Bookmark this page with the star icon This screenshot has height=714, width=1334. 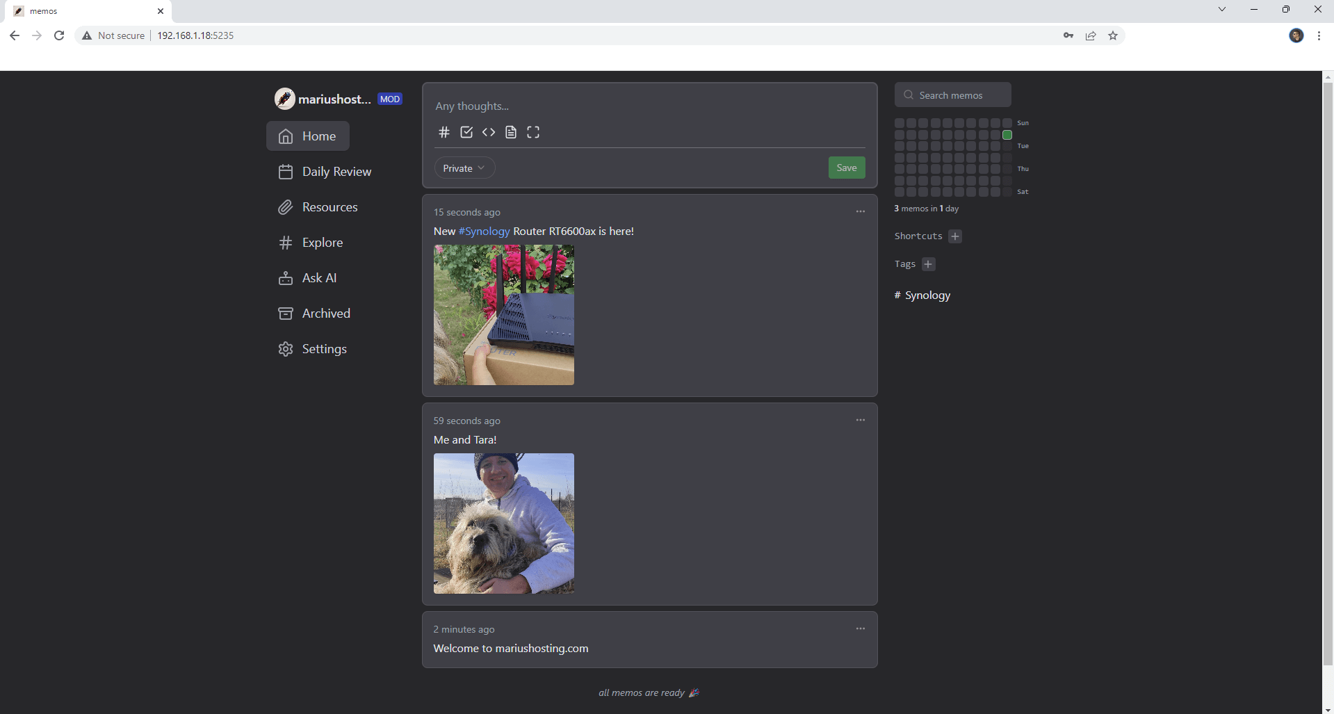tap(1113, 35)
